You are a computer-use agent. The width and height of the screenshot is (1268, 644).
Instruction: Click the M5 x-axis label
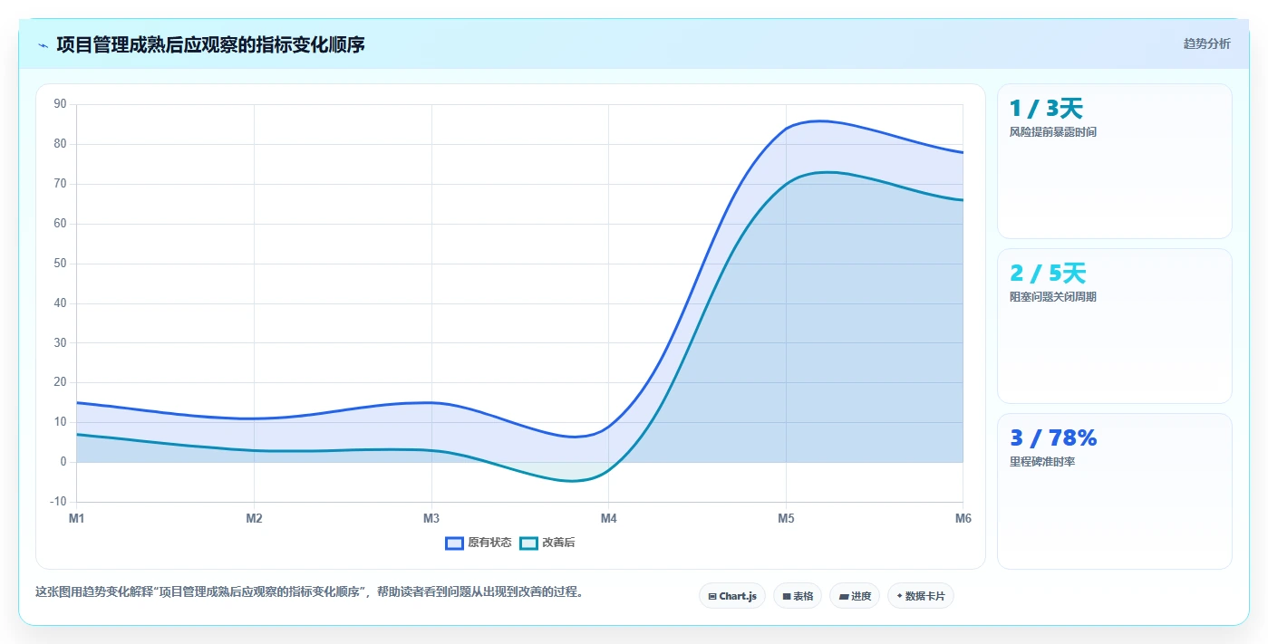click(786, 518)
